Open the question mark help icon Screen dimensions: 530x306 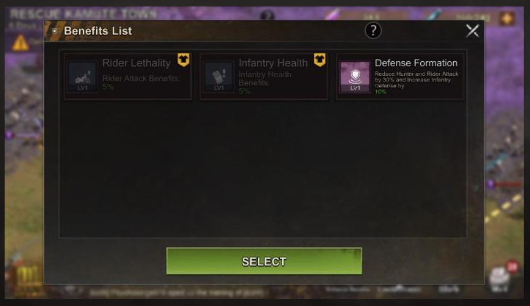point(373,31)
